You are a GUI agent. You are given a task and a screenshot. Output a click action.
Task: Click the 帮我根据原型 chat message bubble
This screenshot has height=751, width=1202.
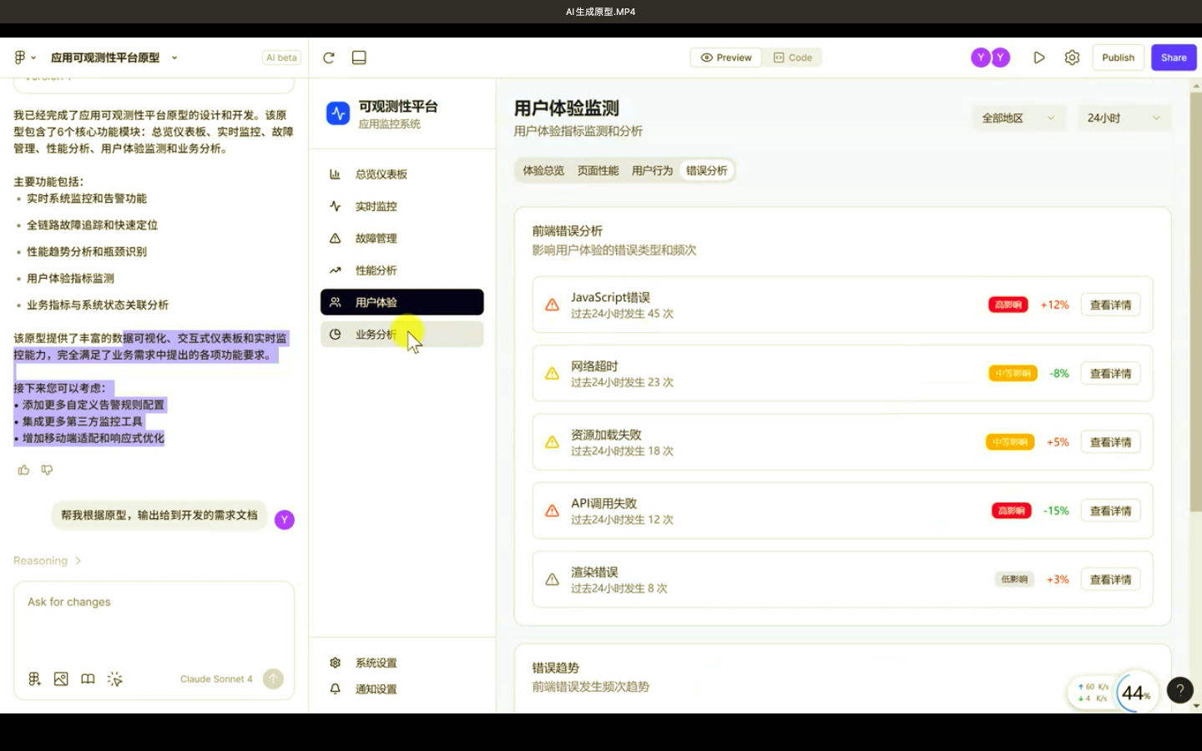pos(159,516)
